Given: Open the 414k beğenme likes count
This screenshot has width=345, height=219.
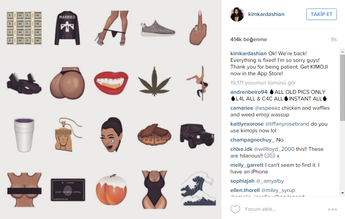Looking at the screenshot, I should click(x=249, y=39).
